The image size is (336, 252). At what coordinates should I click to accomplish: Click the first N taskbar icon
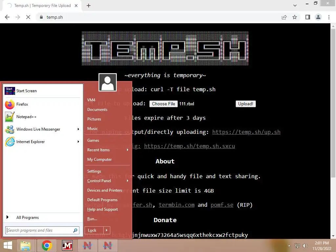click(87, 245)
